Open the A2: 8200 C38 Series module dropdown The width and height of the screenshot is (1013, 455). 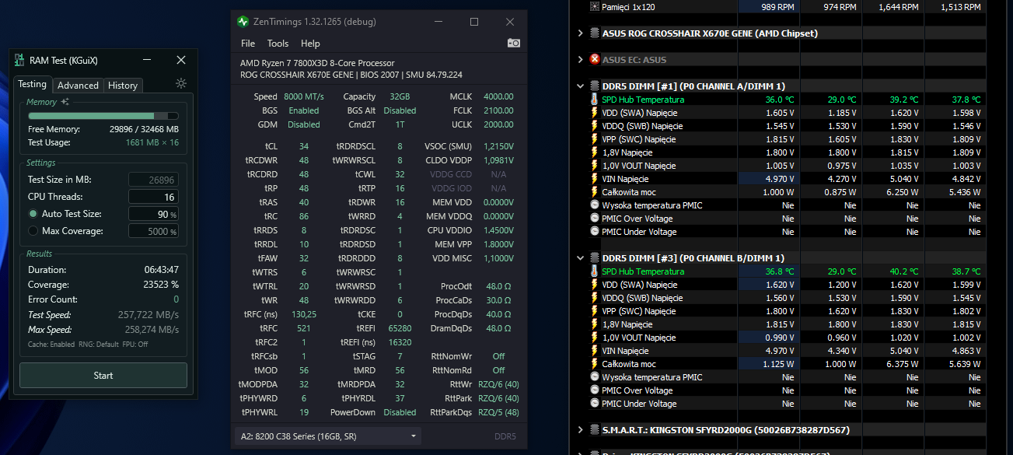point(327,436)
